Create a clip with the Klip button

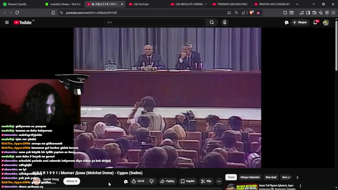(x=206, y=181)
